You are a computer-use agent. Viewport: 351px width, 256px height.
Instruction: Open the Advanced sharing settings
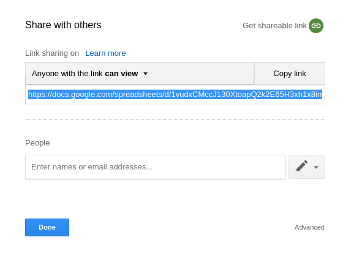click(x=309, y=227)
